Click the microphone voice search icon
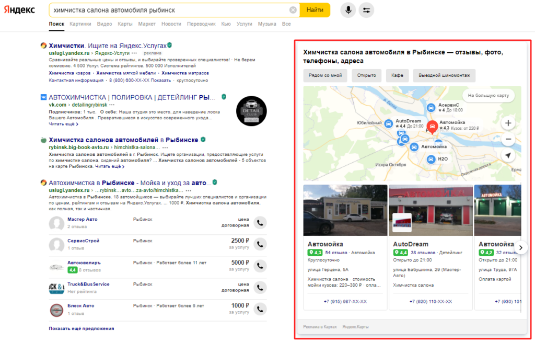 (x=347, y=10)
